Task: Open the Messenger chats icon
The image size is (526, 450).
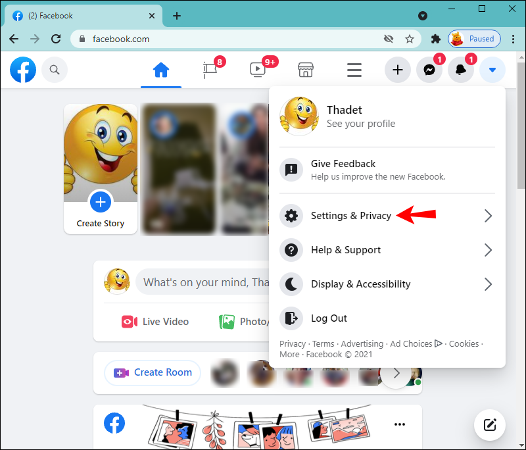Action: [429, 70]
